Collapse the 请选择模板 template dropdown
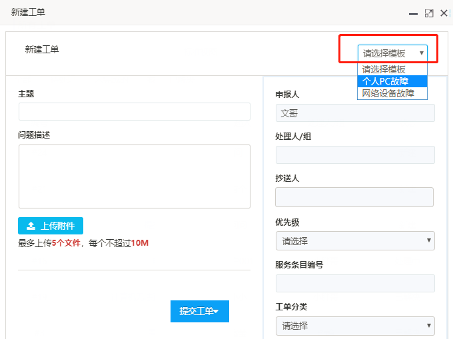Screen dimensions: 453x339 [392, 53]
